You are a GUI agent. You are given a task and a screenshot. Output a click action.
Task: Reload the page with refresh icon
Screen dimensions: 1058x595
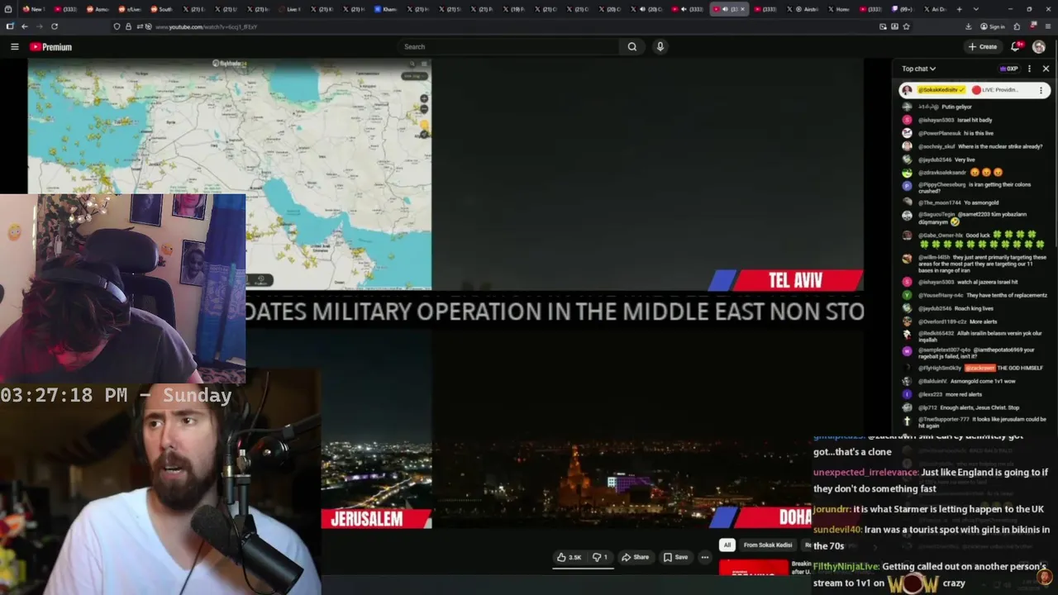click(55, 26)
